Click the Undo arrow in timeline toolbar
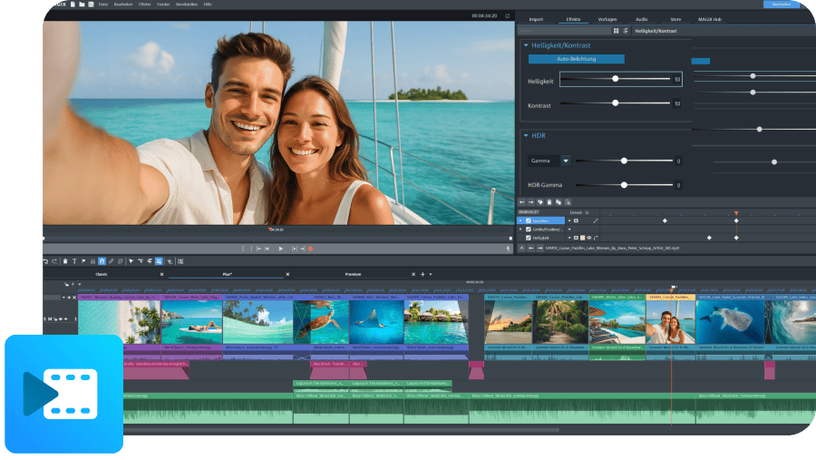The width and height of the screenshot is (816, 460). click(45, 261)
